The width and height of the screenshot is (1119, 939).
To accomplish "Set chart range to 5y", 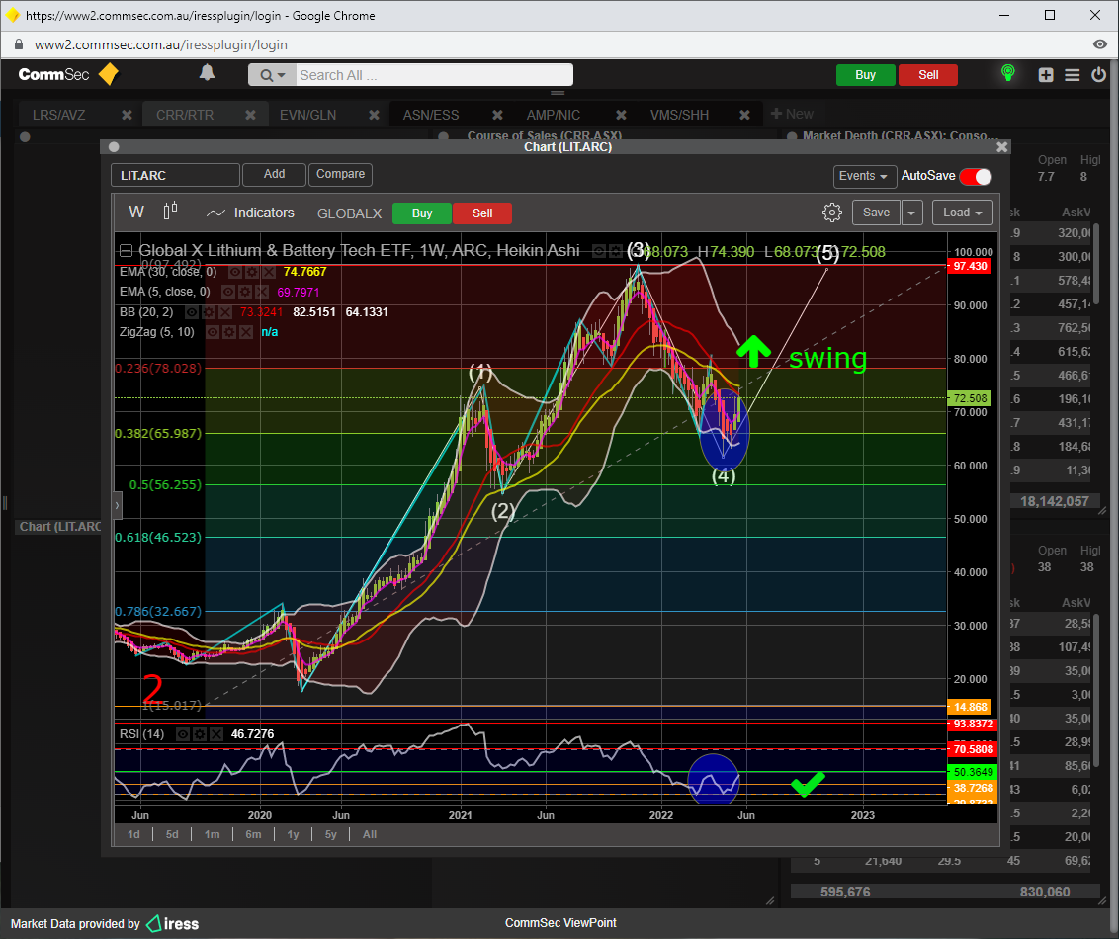I will point(330,834).
